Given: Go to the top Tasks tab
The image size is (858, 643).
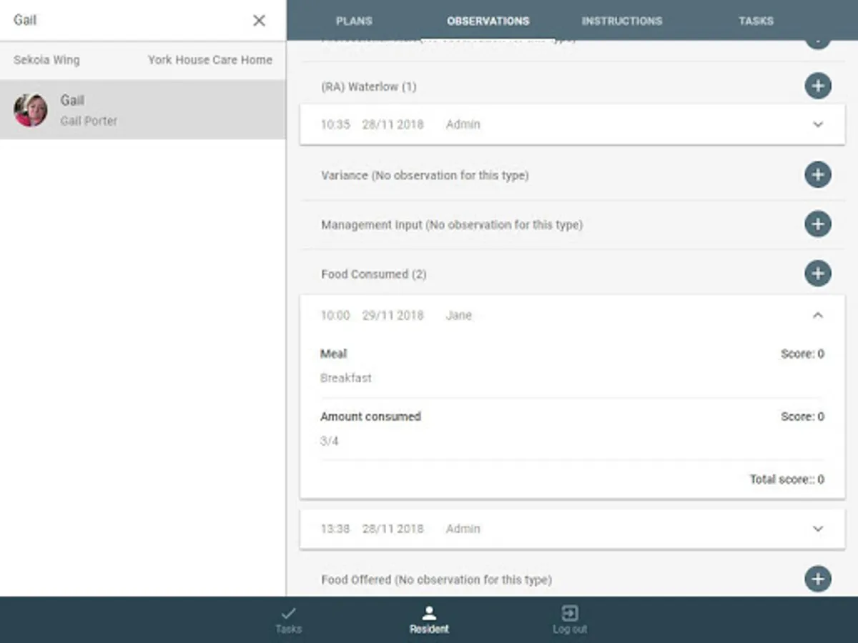Looking at the screenshot, I should coord(756,21).
